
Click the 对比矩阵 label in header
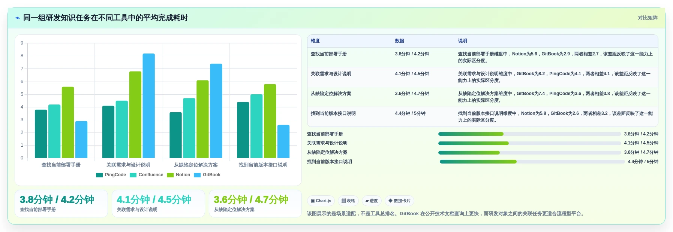point(648,18)
